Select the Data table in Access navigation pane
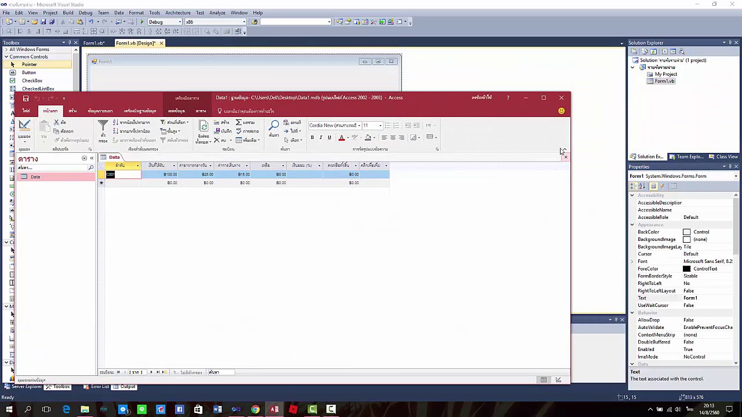 [56, 177]
